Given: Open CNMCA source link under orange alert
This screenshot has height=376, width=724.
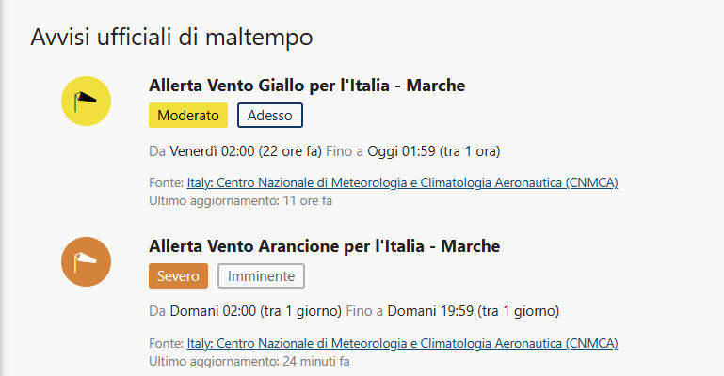Looking at the screenshot, I should click(402, 343).
